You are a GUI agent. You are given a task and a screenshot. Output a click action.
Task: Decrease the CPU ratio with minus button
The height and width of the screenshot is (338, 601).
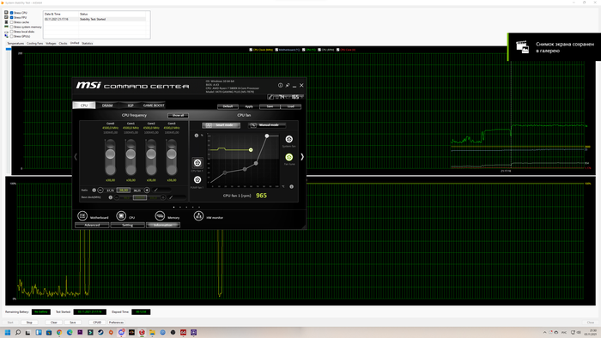[100, 190]
